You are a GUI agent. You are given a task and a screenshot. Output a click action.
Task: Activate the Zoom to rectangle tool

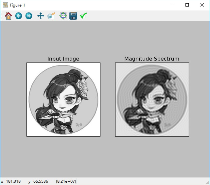point(51,16)
